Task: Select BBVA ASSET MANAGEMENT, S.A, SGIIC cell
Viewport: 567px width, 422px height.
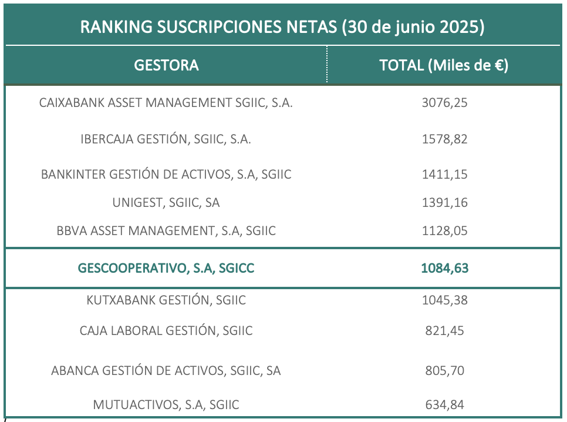Action: coord(166,231)
